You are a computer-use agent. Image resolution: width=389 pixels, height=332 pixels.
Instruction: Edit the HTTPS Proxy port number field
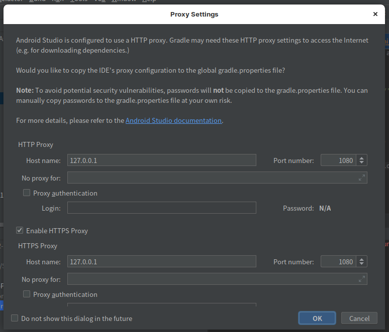tap(338, 261)
